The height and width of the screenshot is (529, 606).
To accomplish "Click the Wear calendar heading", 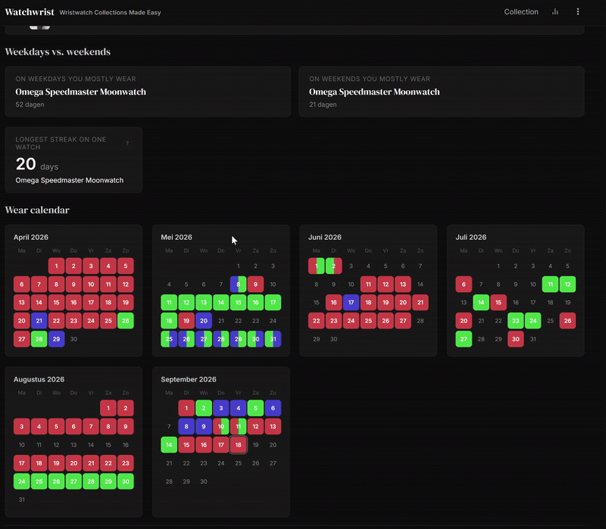I will [37, 210].
